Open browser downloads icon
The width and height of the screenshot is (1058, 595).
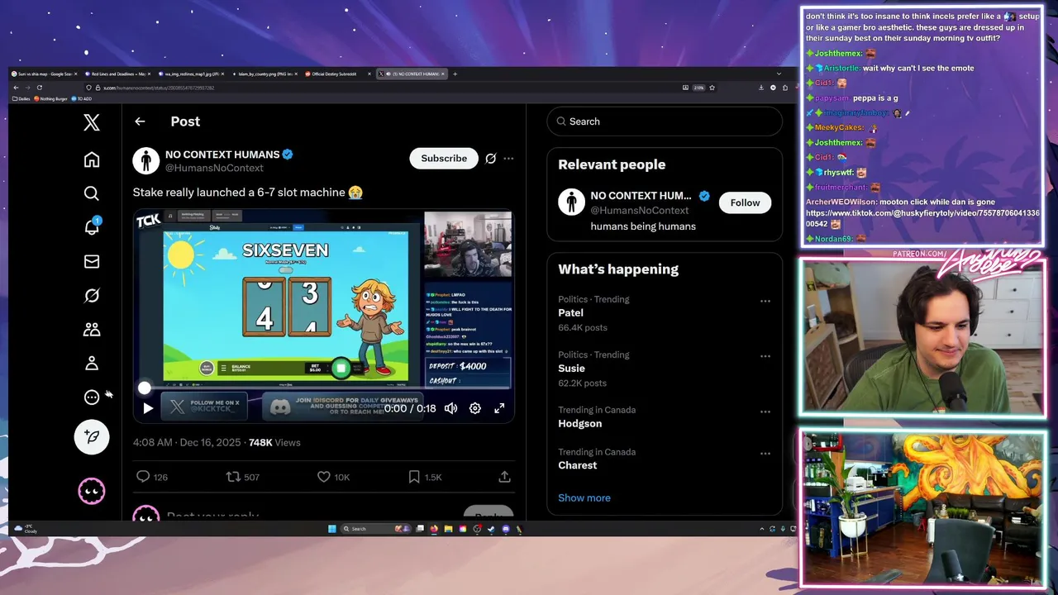761,87
